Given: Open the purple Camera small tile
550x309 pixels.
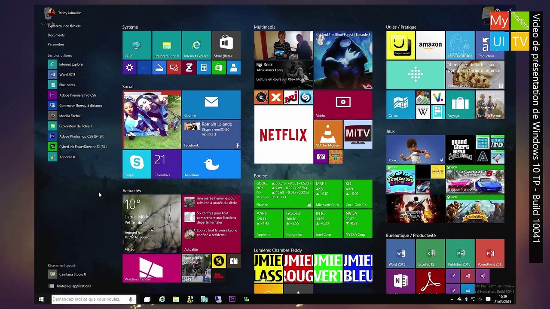Looking at the screenshot, I should [x=321, y=157].
